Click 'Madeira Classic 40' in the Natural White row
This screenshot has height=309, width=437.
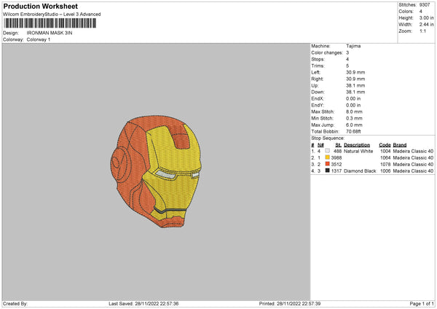coord(413,151)
